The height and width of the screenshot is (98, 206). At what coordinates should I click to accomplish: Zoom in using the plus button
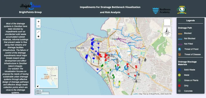pyautogui.click(x=38, y=21)
